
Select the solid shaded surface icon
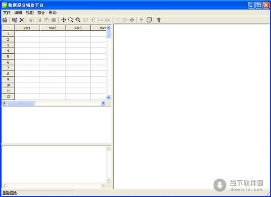click(x=132, y=20)
